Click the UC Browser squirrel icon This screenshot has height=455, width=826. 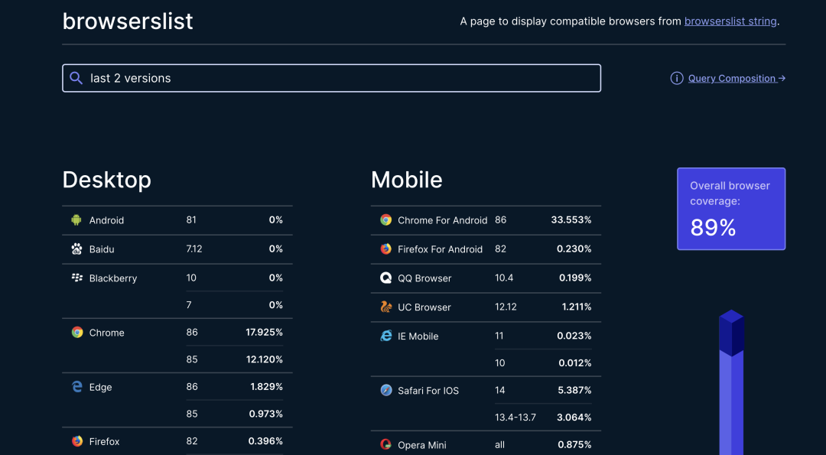[x=385, y=307]
